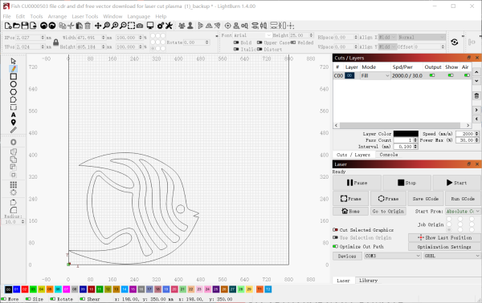Toggle the Move switch in status bar

coord(4,299)
